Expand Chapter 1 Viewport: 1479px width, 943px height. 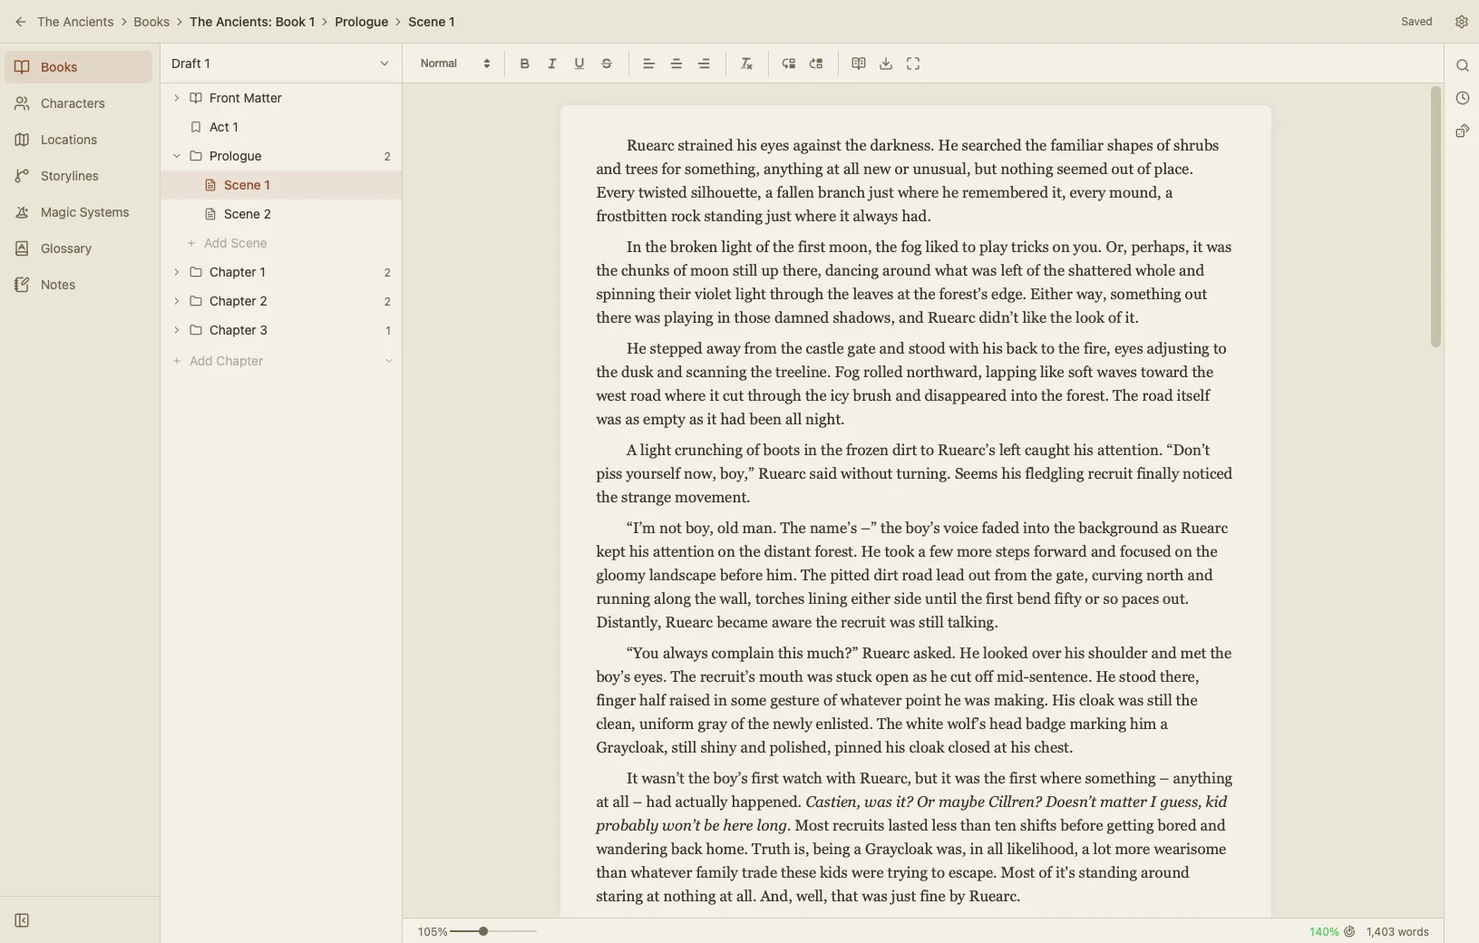click(177, 272)
